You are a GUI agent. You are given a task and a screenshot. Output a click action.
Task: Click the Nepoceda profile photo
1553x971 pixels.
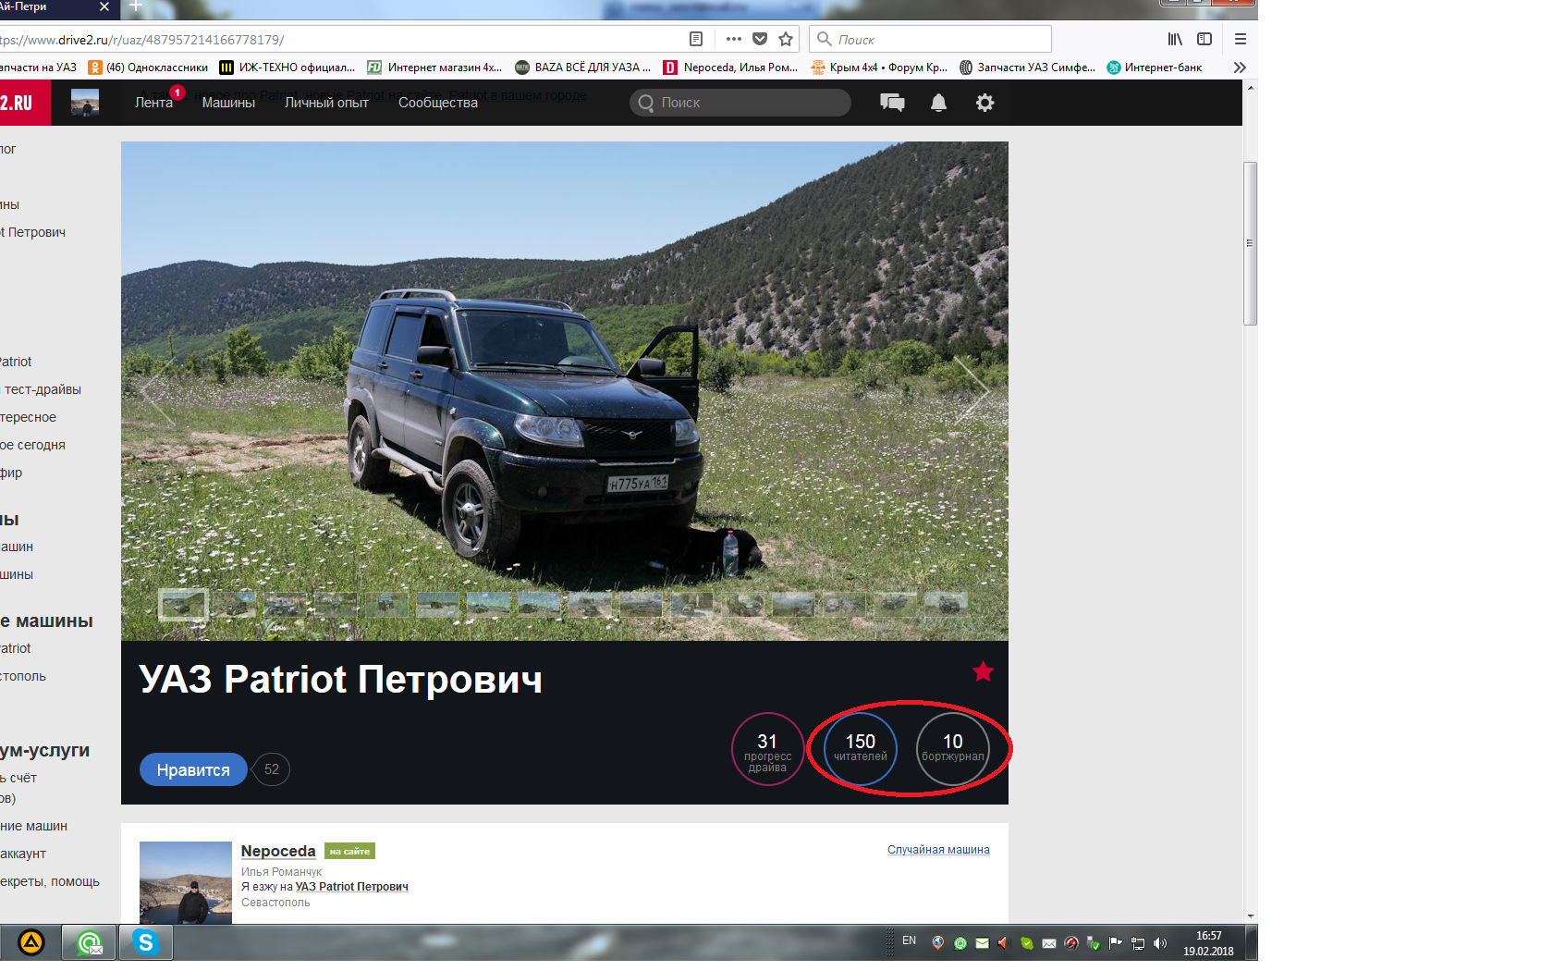pyautogui.click(x=186, y=882)
